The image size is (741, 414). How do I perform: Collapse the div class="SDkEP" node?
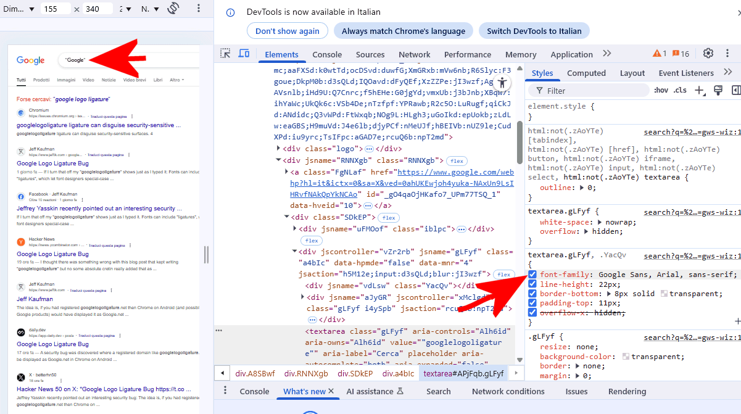point(286,217)
